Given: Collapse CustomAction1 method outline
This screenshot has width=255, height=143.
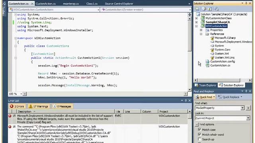Looking at the screenshot, I should click(16, 58).
